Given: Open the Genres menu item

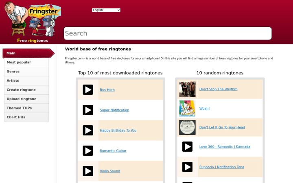Looking at the screenshot, I should click(26, 72).
